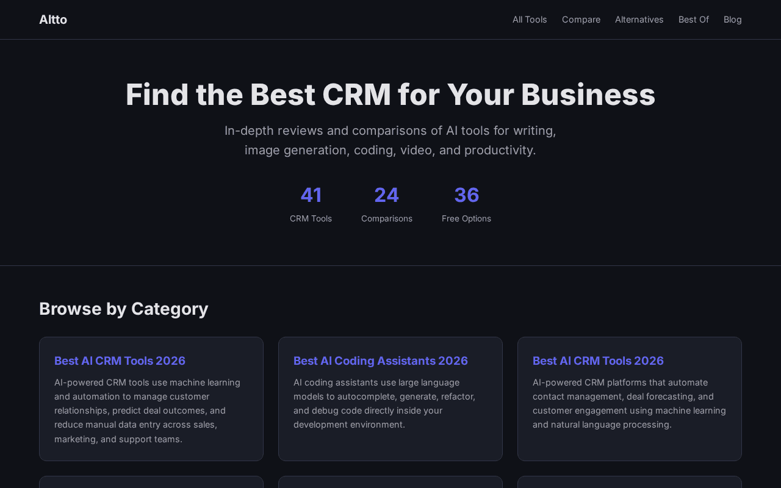The image size is (781, 488).
Task: Click the CRM Tools stat label
Action: pos(311,218)
